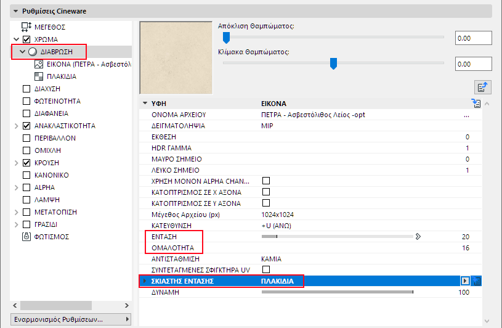502x328 pixels.
Task: Collapse the Ρυθμίσεις Cineware panel
Action: coord(15,11)
